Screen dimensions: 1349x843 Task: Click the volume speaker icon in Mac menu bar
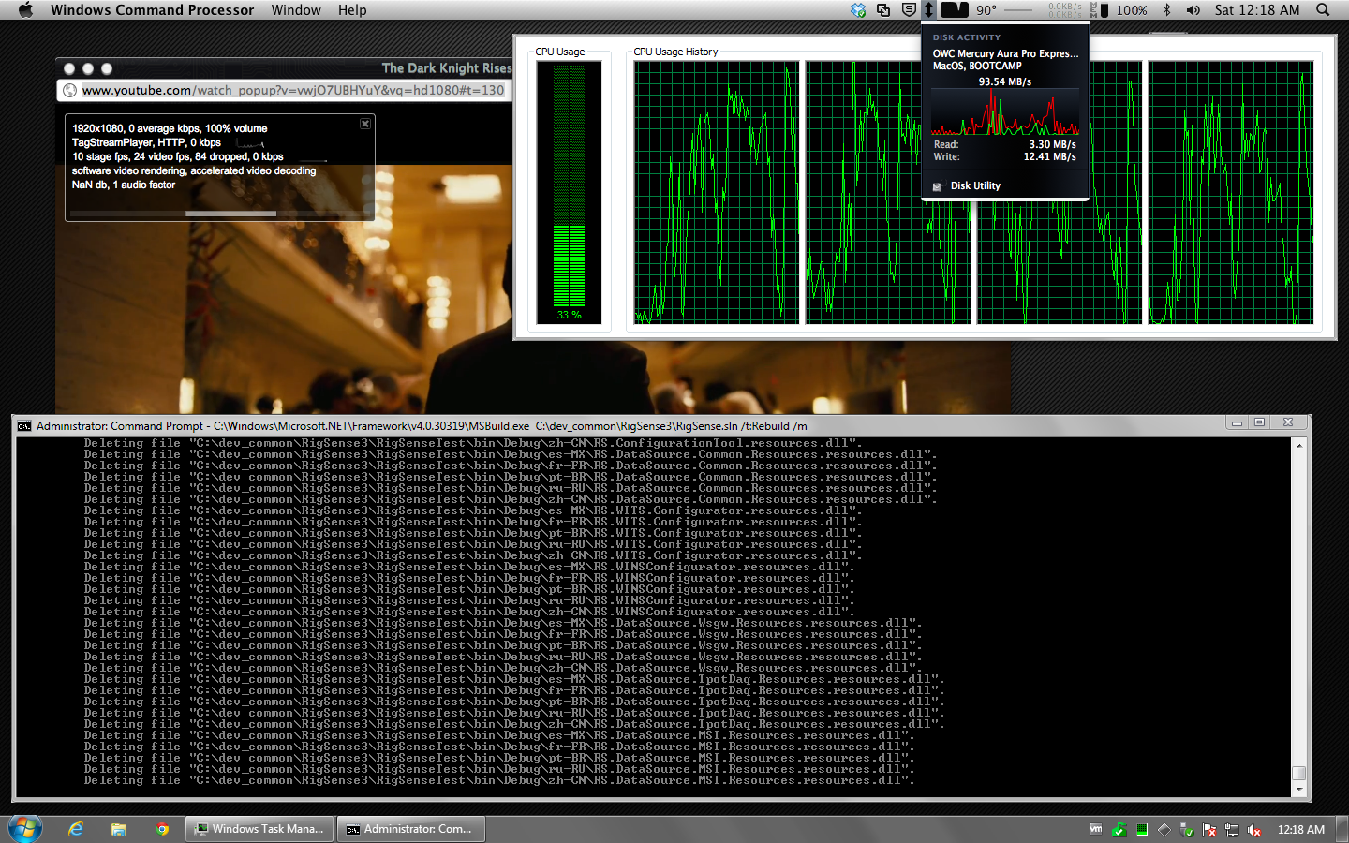(x=1193, y=9)
